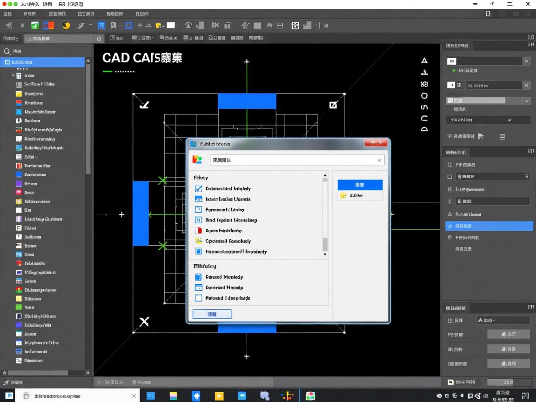Click the green play arrow in the right panel
Image resolution: width=536 pixels, height=402 pixels.
point(454,71)
